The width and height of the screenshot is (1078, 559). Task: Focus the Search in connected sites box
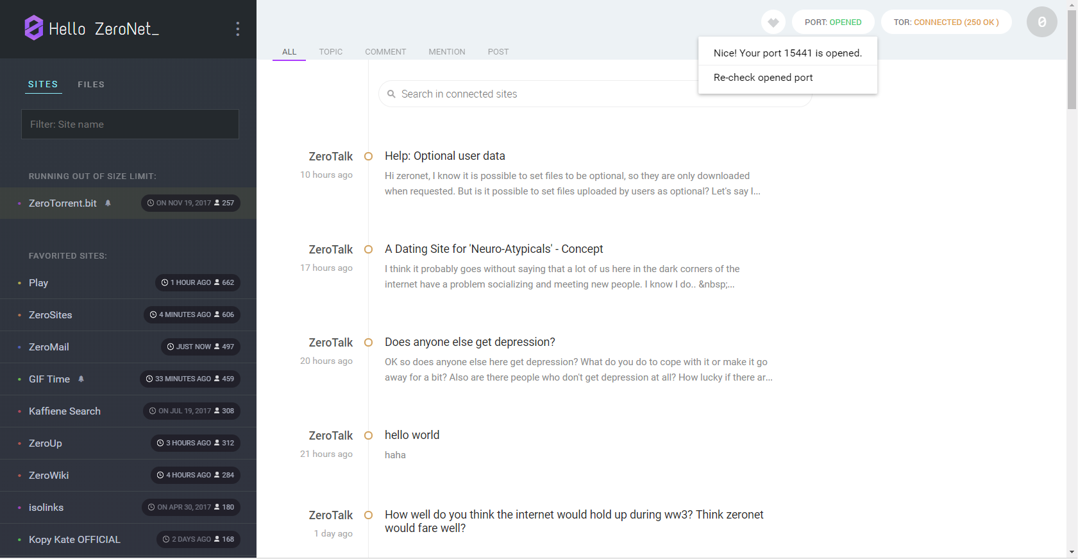595,94
